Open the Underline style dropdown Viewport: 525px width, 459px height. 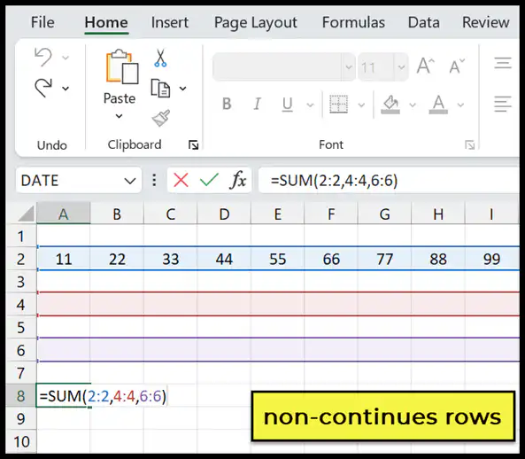point(311,105)
